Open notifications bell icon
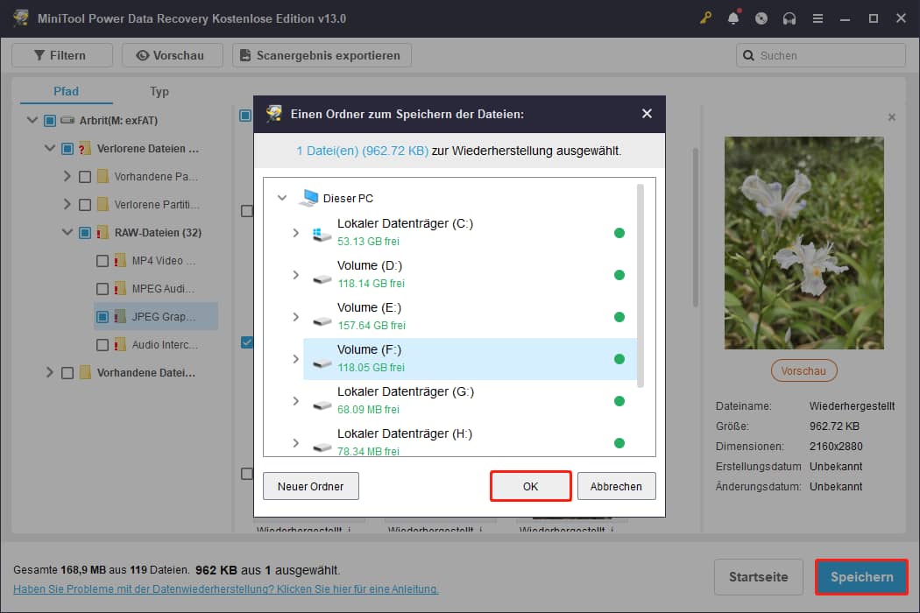 tap(733, 18)
